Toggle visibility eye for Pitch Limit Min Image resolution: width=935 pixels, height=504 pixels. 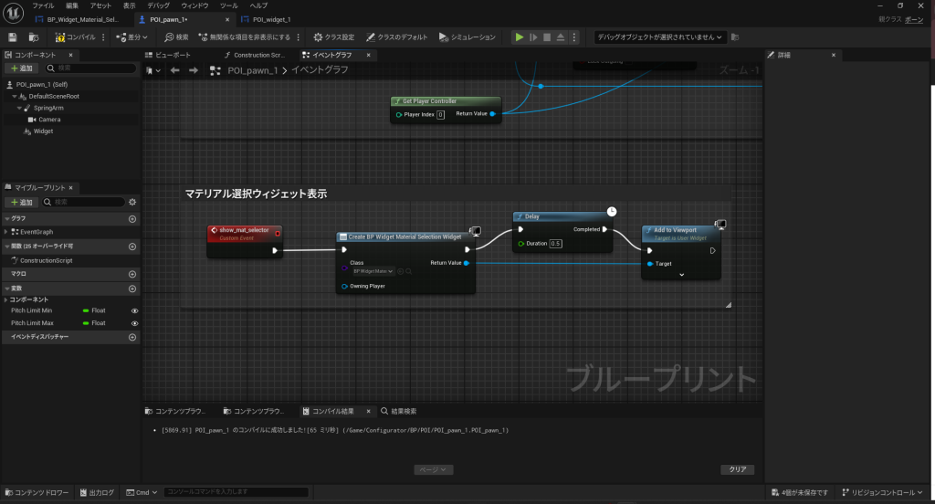(x=135, y=310)
